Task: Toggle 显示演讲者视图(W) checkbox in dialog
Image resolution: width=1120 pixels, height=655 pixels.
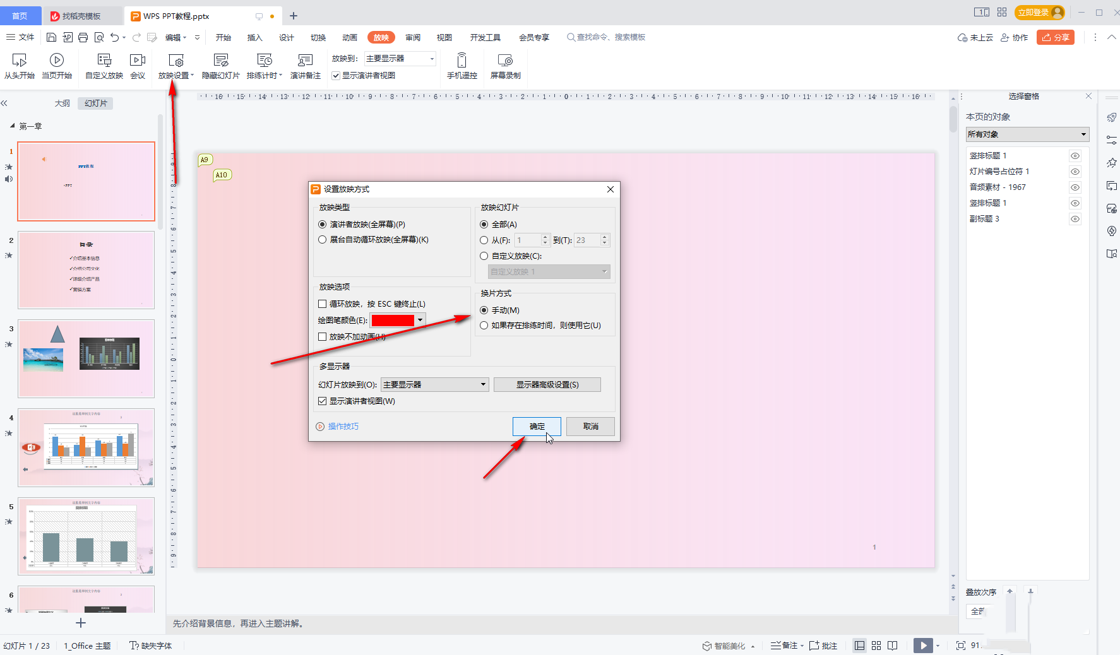Action: click(x=323, y=401)
